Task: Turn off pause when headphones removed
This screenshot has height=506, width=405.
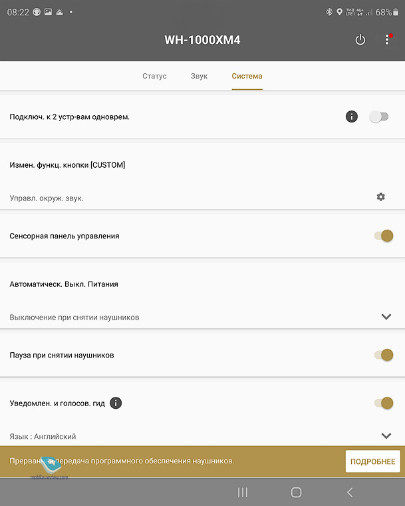Action: tap(384, 355)
